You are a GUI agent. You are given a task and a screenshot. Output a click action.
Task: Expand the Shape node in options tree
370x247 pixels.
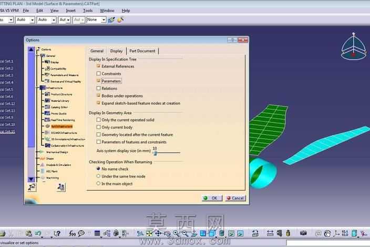point(38,159)
